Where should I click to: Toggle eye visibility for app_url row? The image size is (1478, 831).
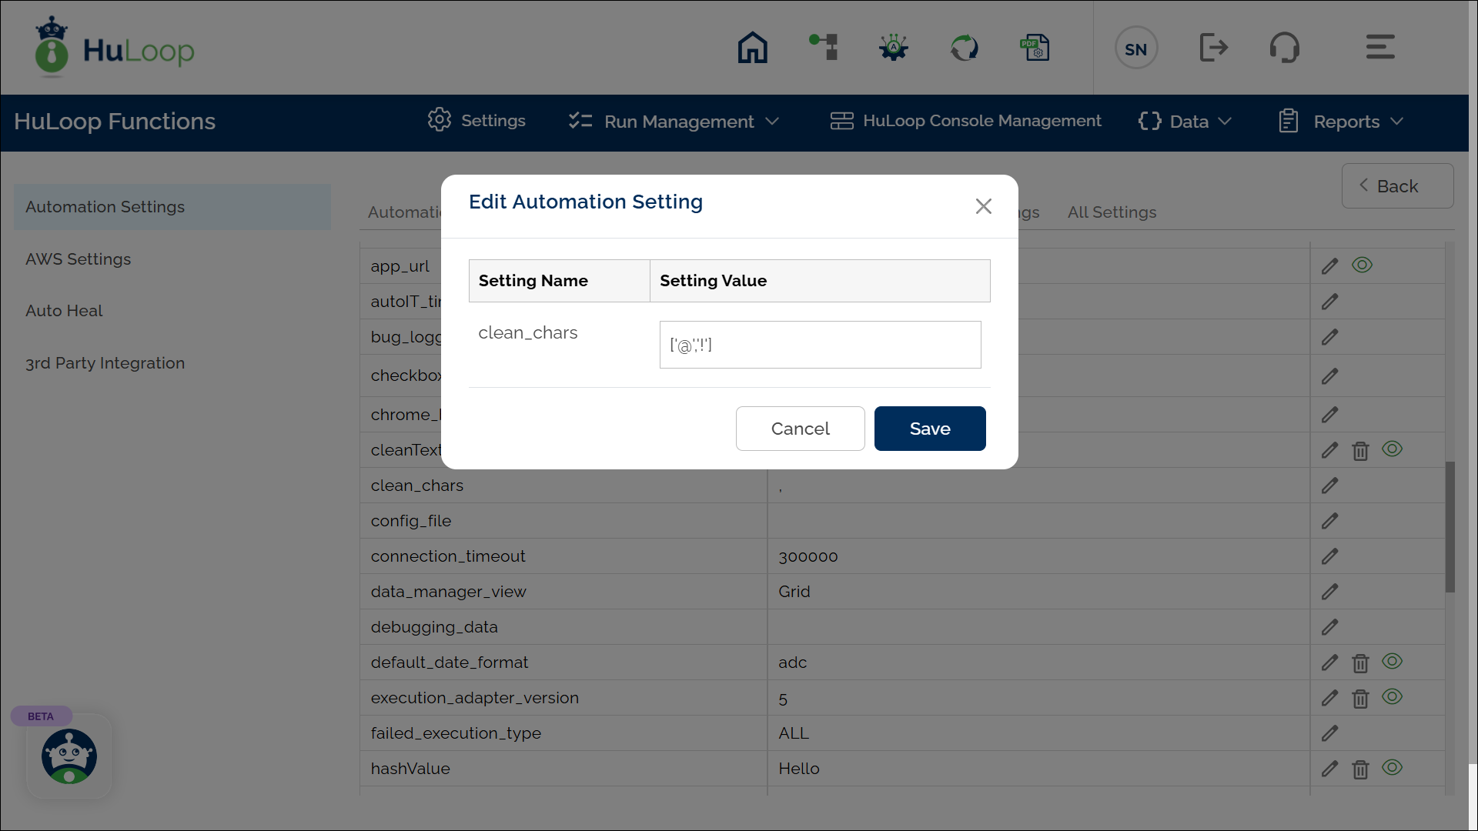1362,265
